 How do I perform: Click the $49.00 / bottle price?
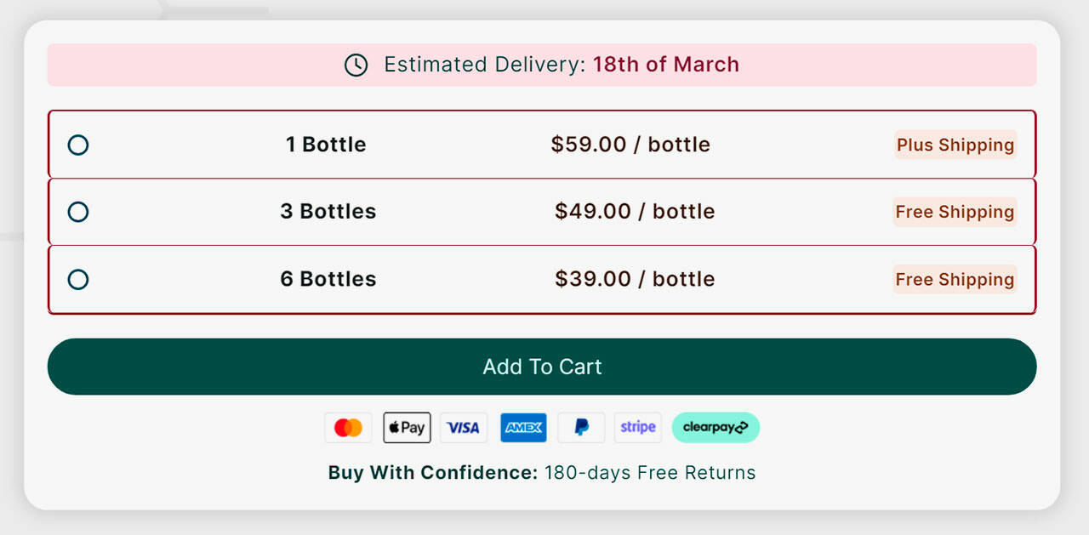tap(635, 212)
